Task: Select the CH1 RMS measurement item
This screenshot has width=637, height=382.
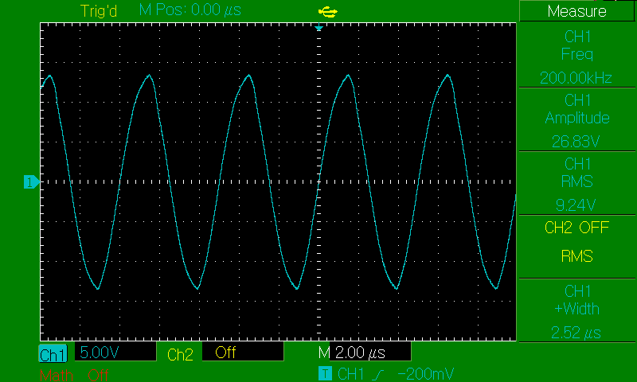Action: point(576,183)
